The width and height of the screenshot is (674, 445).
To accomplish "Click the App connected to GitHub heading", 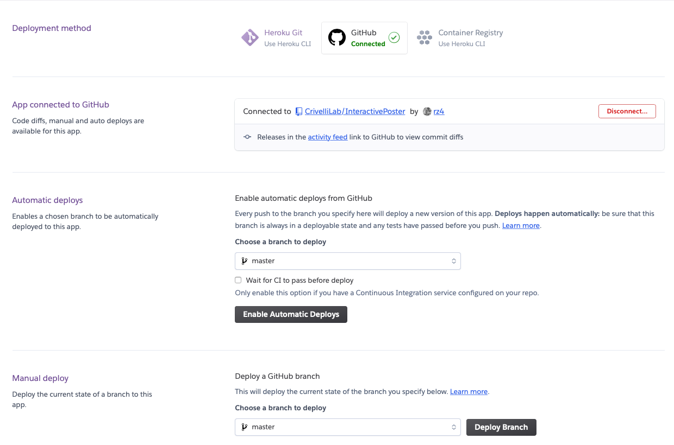I will tap(61, 105).
